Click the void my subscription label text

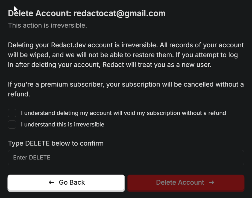[x=123, y=113]
